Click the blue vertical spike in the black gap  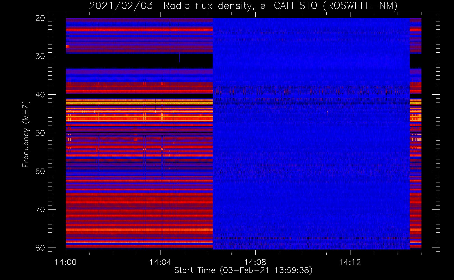point(179,59)
